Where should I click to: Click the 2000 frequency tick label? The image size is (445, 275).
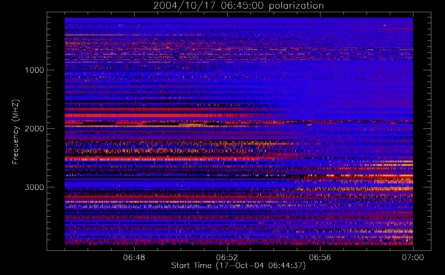pyautogui.click(x=34, y=129)
